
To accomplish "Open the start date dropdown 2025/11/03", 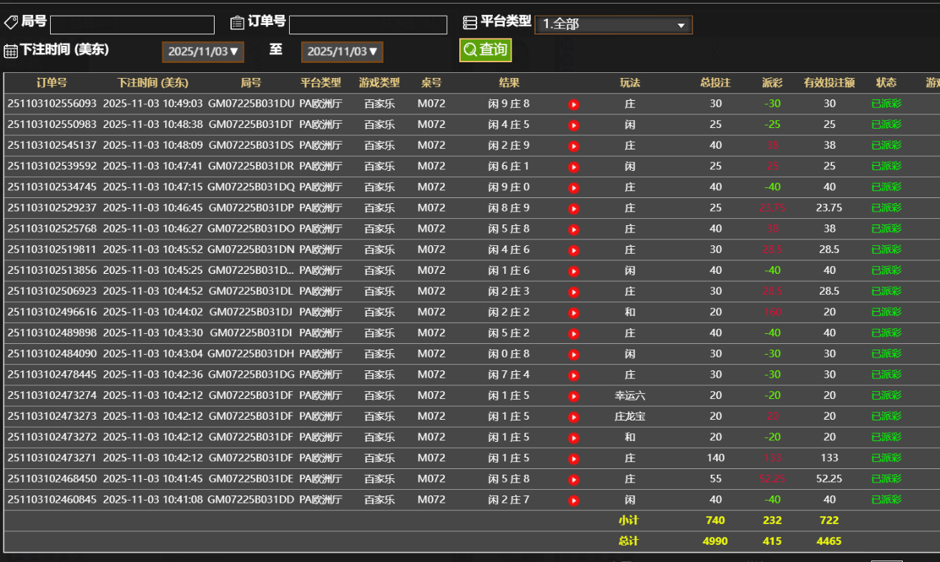I will (x=202, y=51).
